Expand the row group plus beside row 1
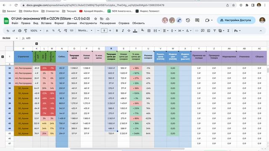The width and height of the screenshot is (269, 151). (3, 57)
